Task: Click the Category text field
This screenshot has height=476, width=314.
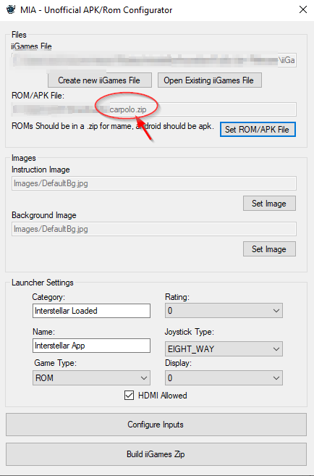Action: tap(91, 311)
